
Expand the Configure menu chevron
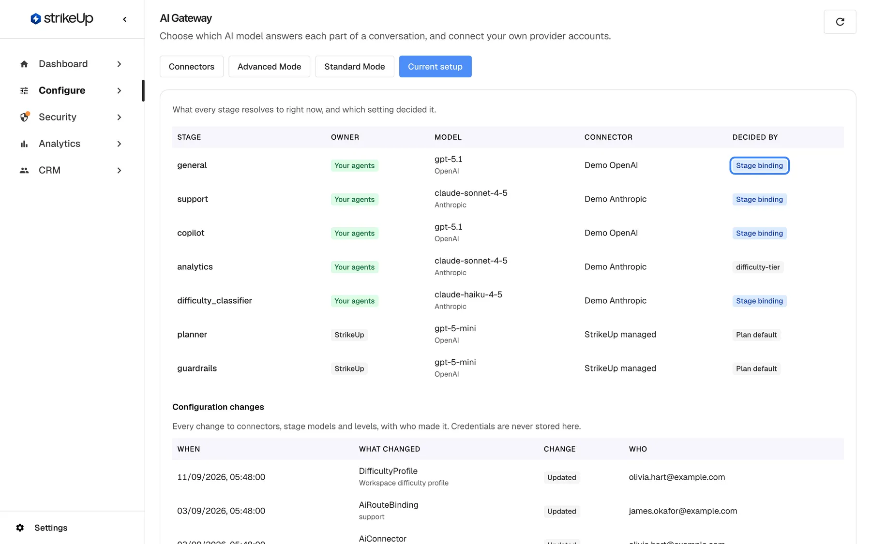[x=119, y=90]
